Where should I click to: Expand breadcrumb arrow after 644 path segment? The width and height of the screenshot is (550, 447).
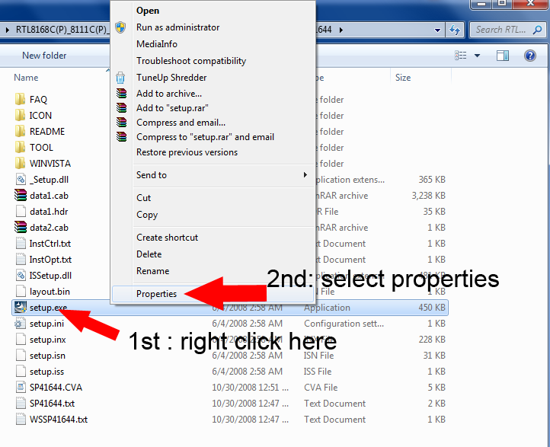tap(341, 30)
